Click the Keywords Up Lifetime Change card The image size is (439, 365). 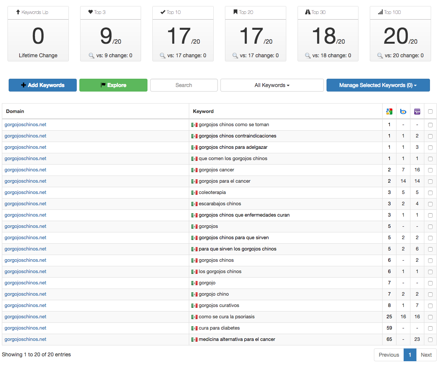pyautogui.click(x=38, y=34)
